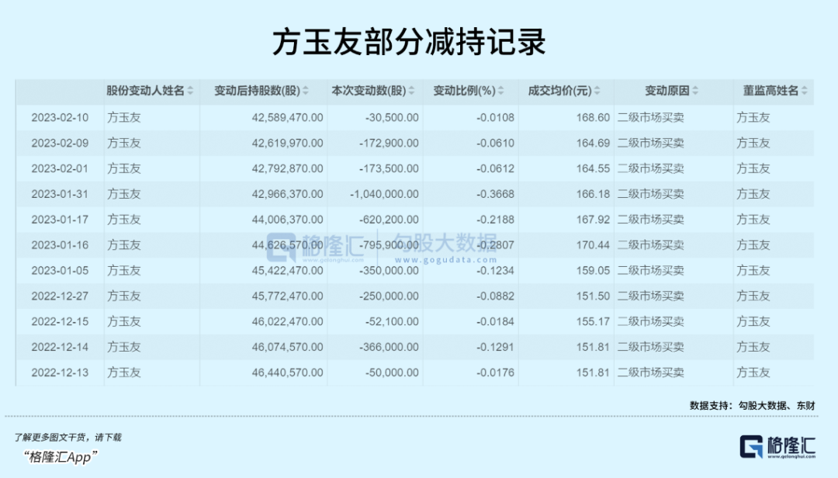
Task: Click holdings value 42,792,870.00
Action: [x=288, y=168]
